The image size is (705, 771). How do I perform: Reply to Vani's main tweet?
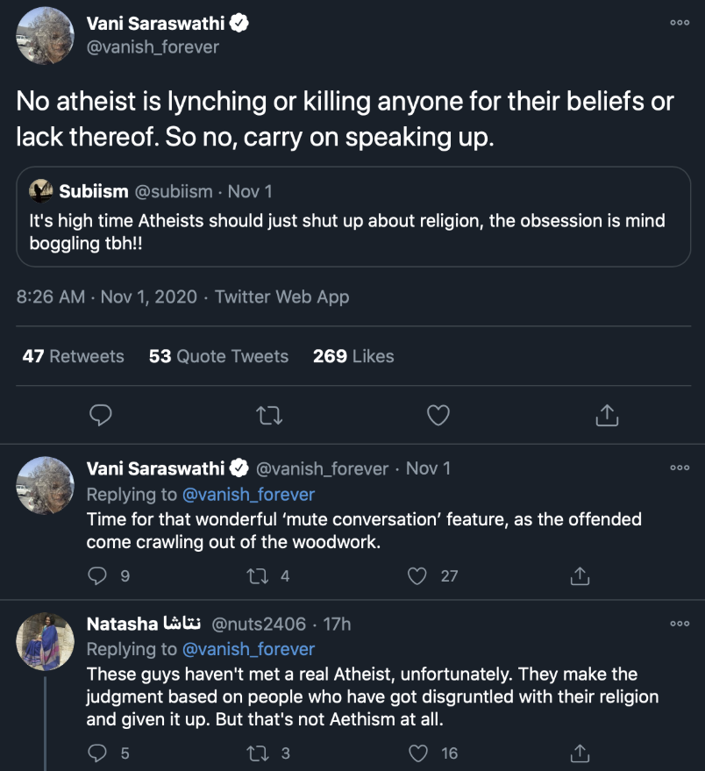pyautogui.click(x=100, y=415)
